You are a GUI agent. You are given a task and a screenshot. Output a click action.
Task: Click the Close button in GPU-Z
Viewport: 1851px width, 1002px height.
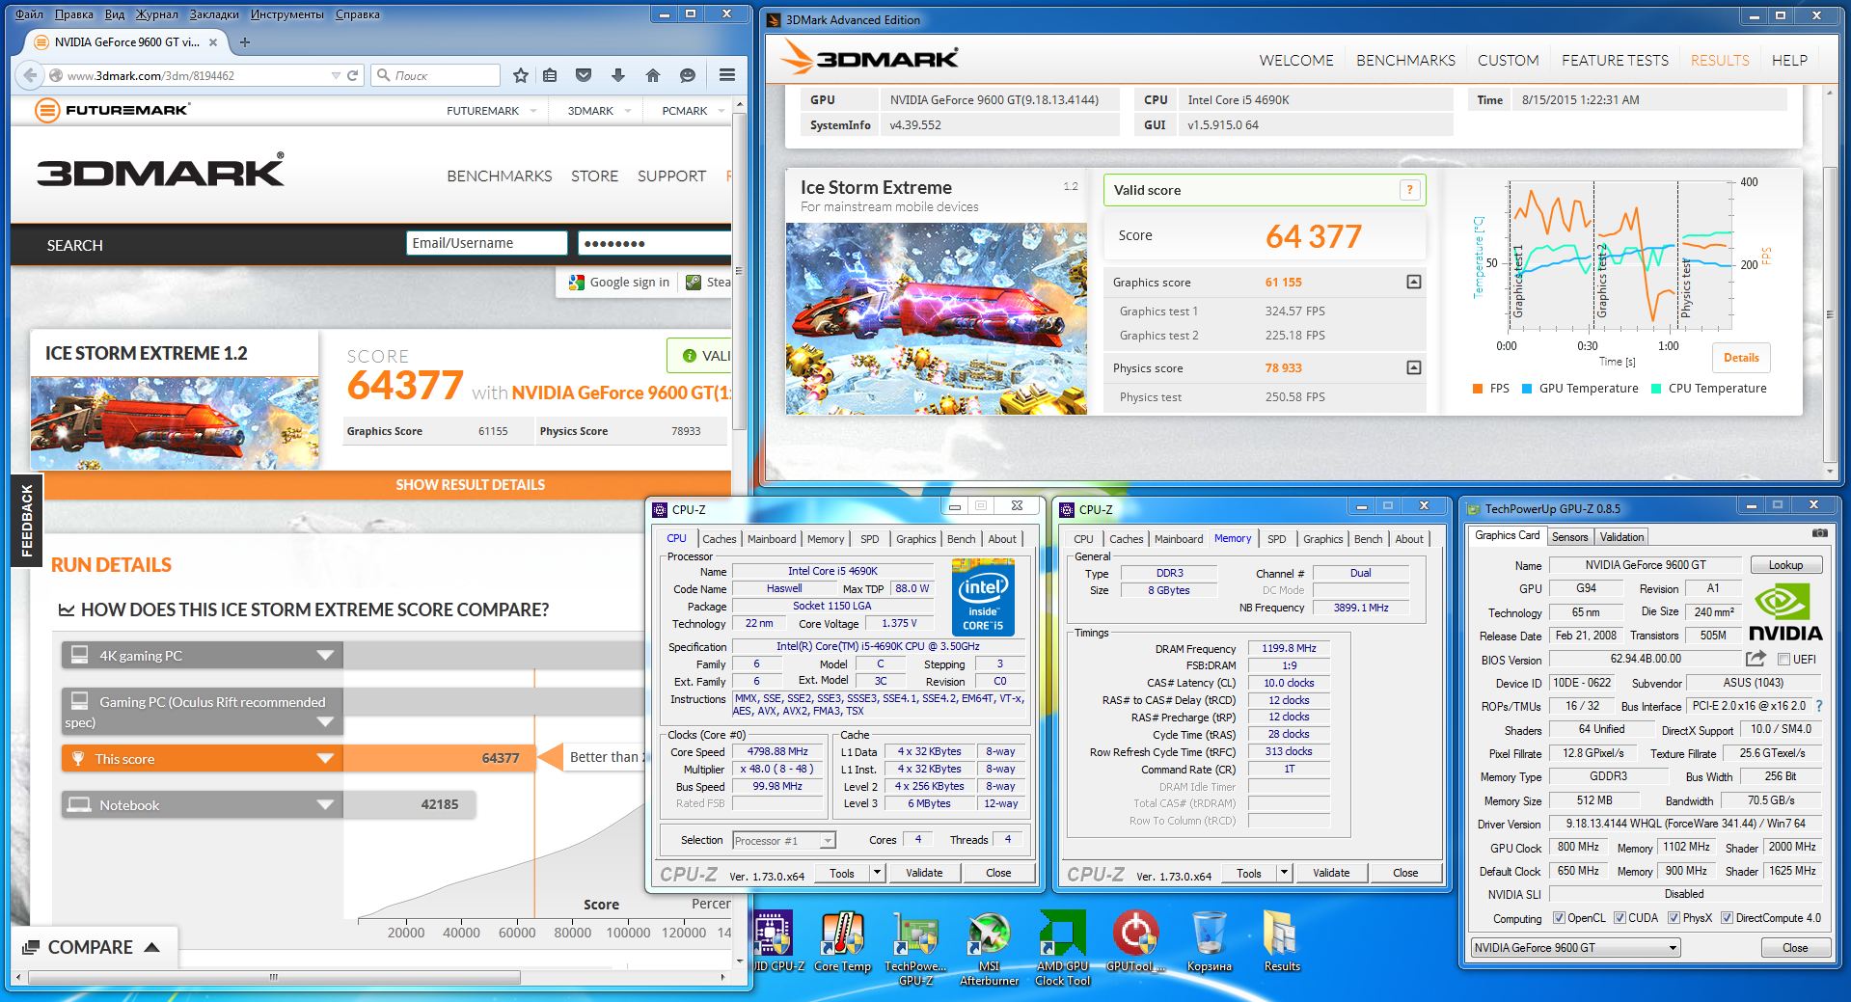[1795, 948]
